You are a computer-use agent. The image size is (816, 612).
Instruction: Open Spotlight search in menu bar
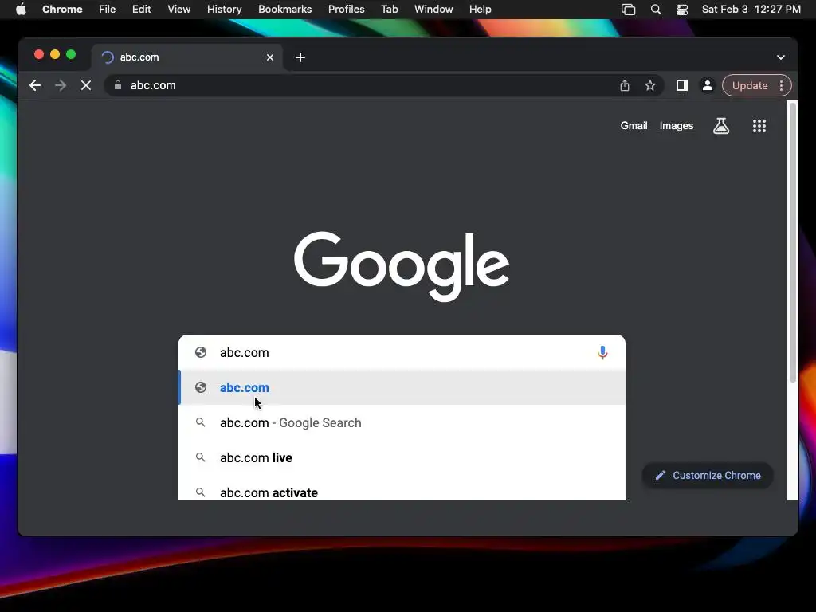click(656, 10)
